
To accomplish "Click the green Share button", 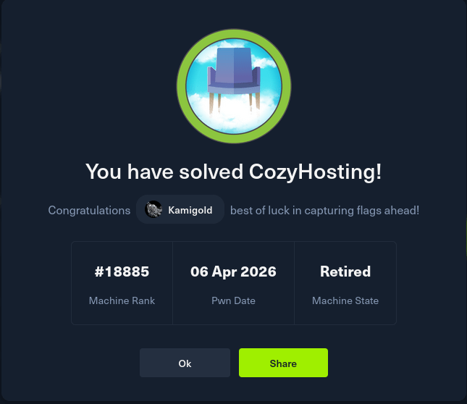I will [283, 363].
